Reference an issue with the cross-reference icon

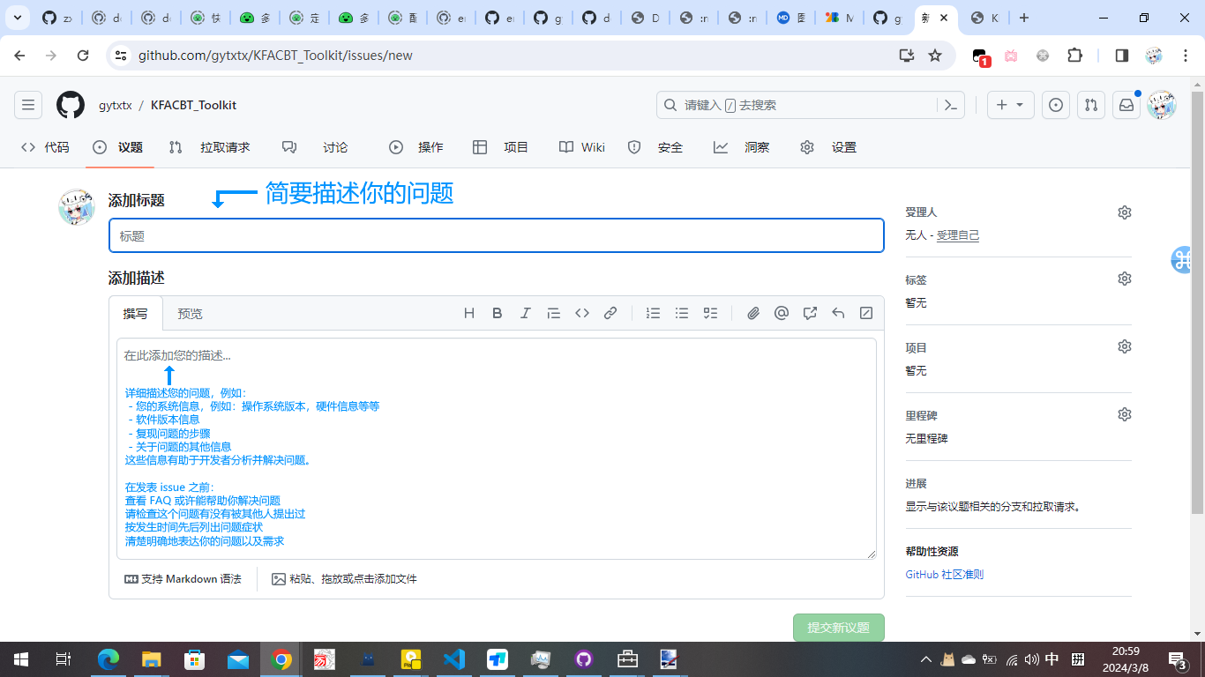[810, 313]
